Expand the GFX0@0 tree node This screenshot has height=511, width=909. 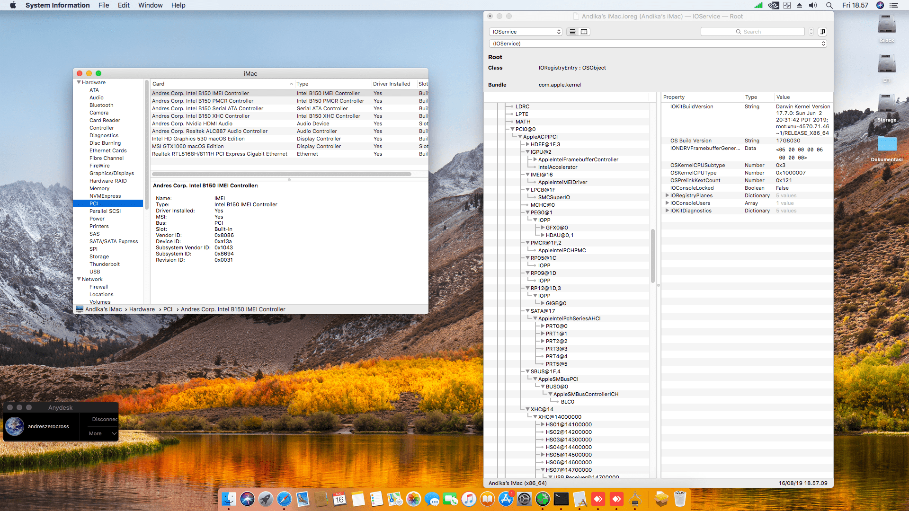point(543,228)
